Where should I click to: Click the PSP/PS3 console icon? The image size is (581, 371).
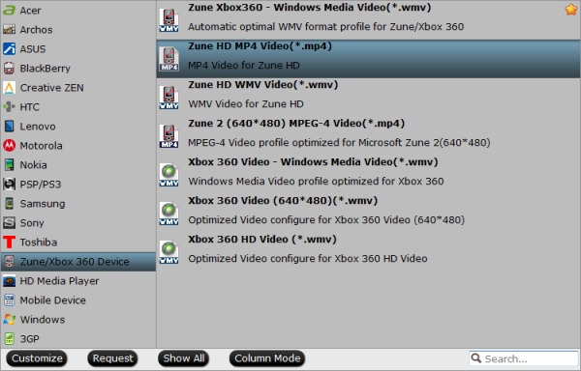pyautogui.click(x=9, y=184)
